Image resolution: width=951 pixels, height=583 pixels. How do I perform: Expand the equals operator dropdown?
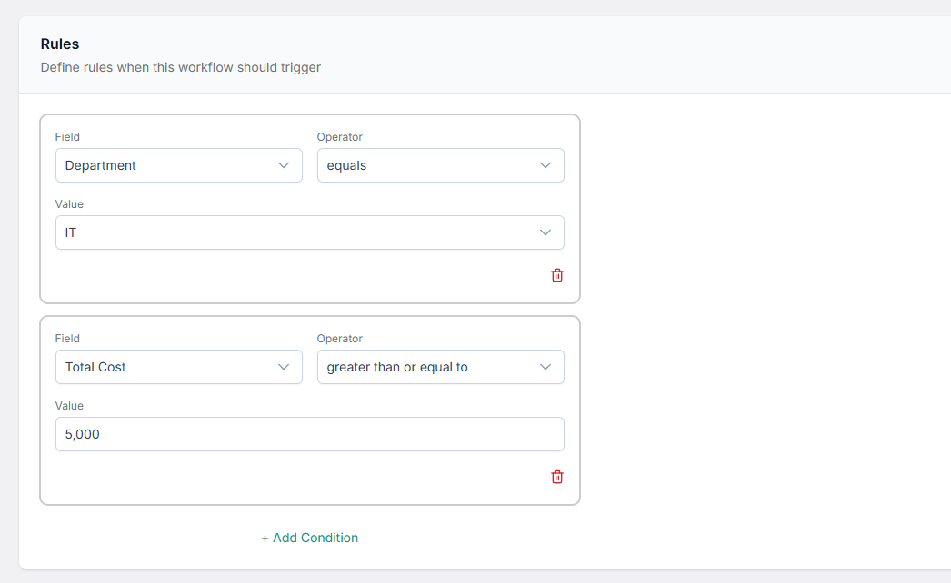pos(440,165)
